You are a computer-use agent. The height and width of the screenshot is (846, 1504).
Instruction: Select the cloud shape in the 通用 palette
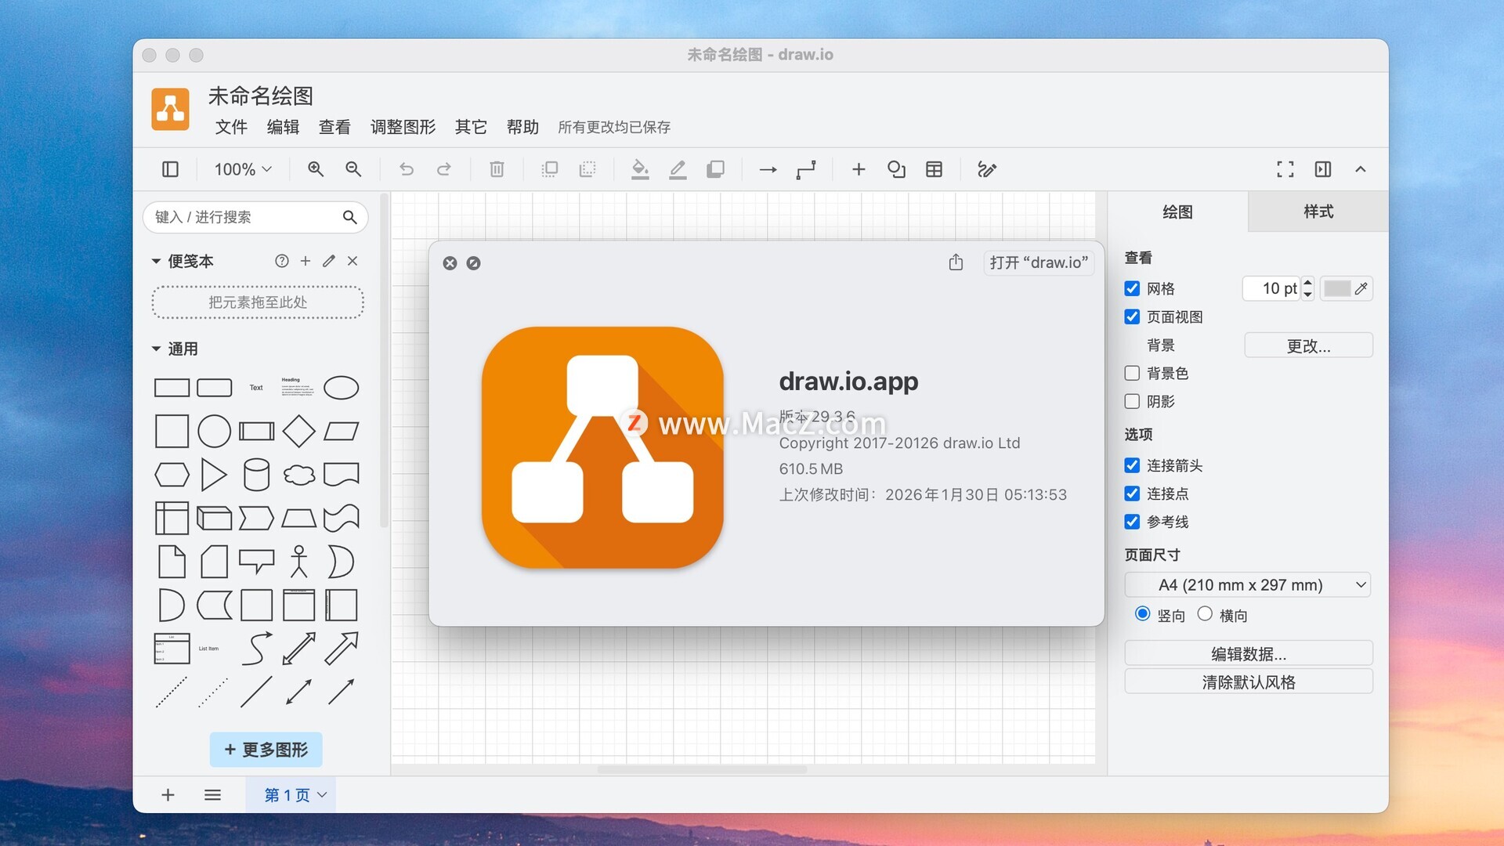click(x=298, y=474)
